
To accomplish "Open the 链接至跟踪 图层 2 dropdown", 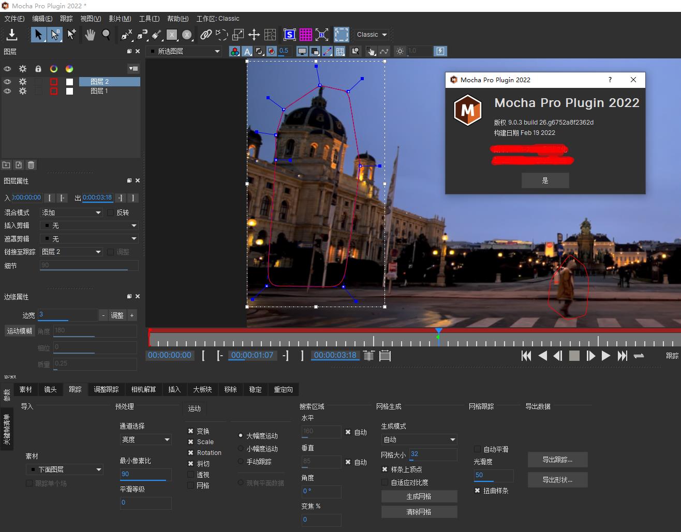I will [x=71, y=252].
